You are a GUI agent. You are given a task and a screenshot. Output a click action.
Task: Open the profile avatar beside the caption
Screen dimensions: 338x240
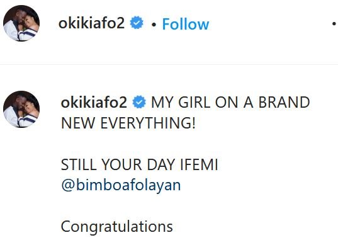[x=21, y=109]
